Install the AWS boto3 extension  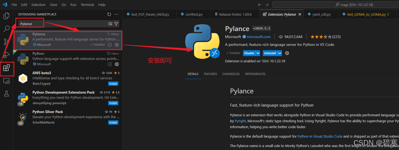point(113,84)
